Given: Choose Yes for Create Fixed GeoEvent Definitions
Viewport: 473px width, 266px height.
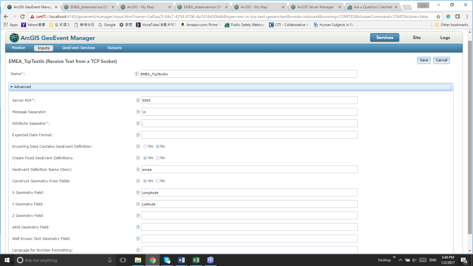Looking at the screenshot, I should (145, 158).
